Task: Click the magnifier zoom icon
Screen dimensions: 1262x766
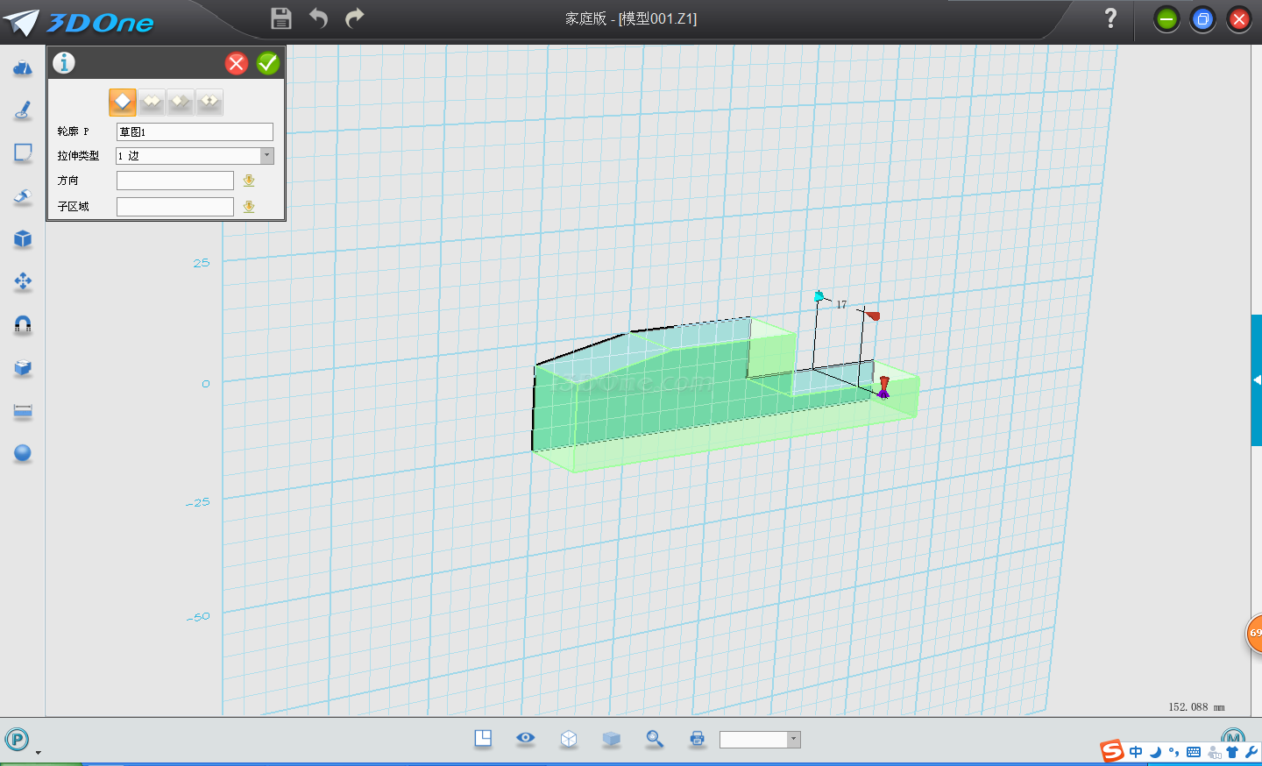Action: pyautogui.click(x=655, y=739)
